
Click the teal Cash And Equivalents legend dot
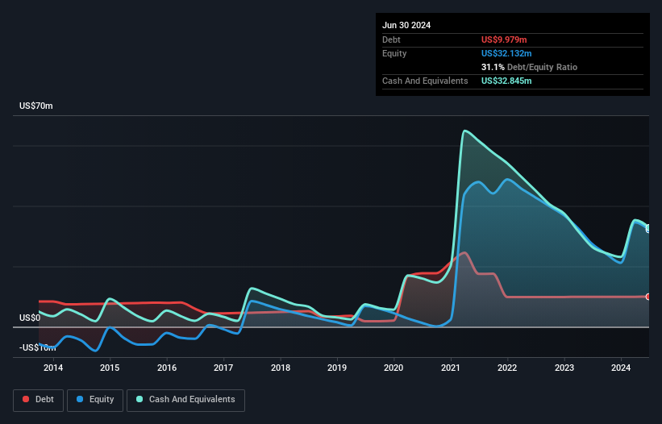(139, 399)
